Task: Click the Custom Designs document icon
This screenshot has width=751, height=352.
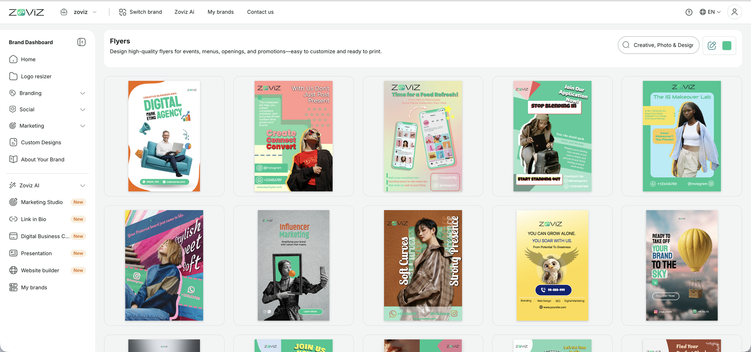Action: [14, 142]
